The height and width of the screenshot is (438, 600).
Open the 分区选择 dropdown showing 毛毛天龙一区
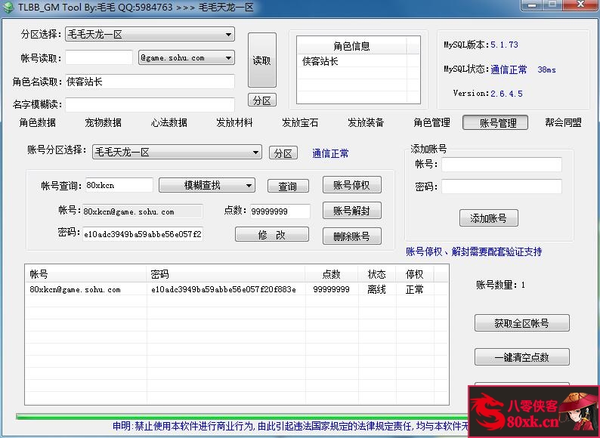pos(150,35)
